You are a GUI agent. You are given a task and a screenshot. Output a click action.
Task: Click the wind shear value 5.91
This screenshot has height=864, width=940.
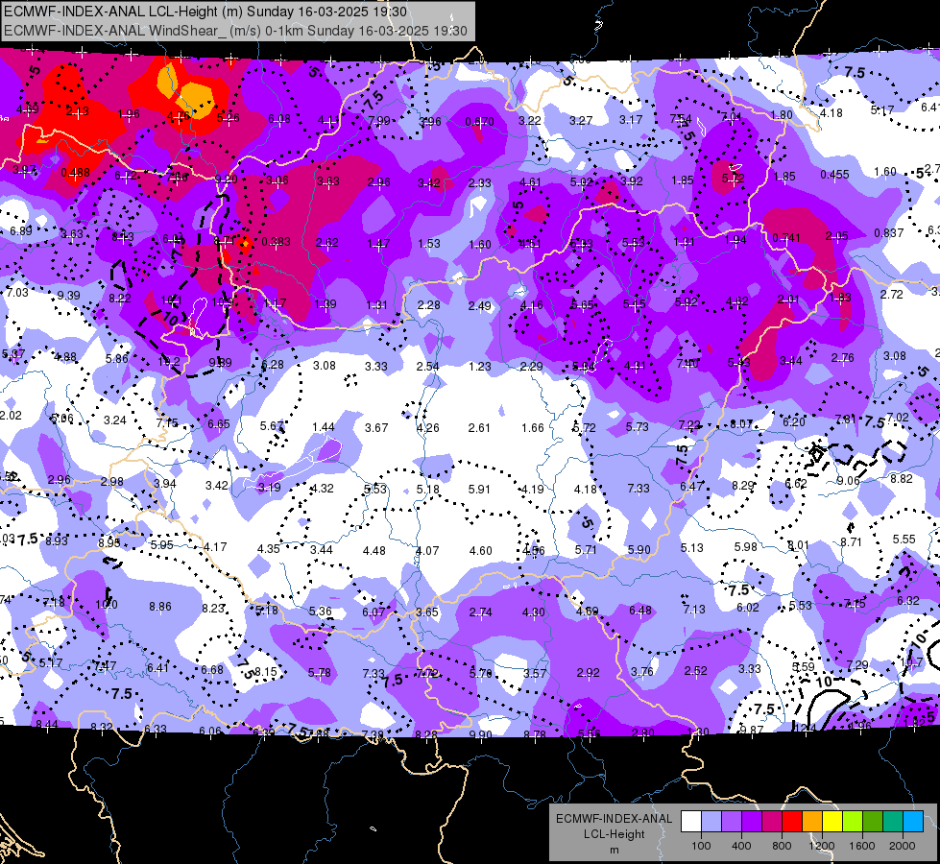point(479,489)
